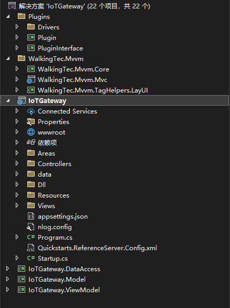Collapse the IoTGateway project node

pos(8,101)
